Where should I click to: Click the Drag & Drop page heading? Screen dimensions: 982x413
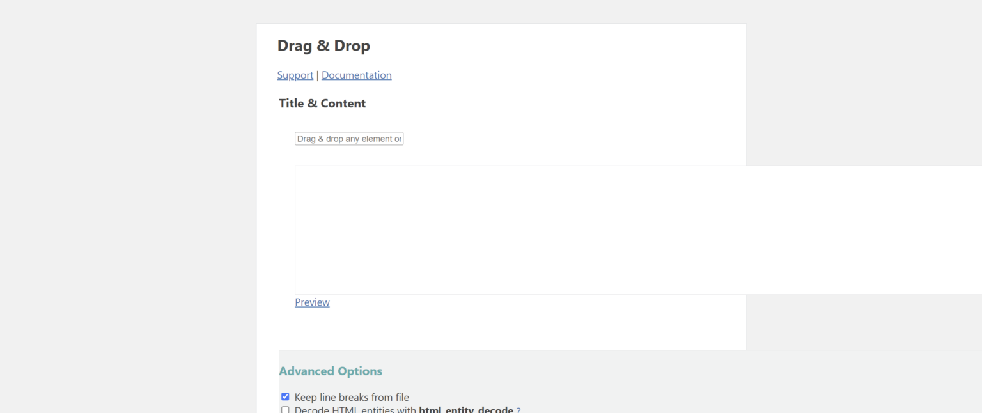point(323,46)
